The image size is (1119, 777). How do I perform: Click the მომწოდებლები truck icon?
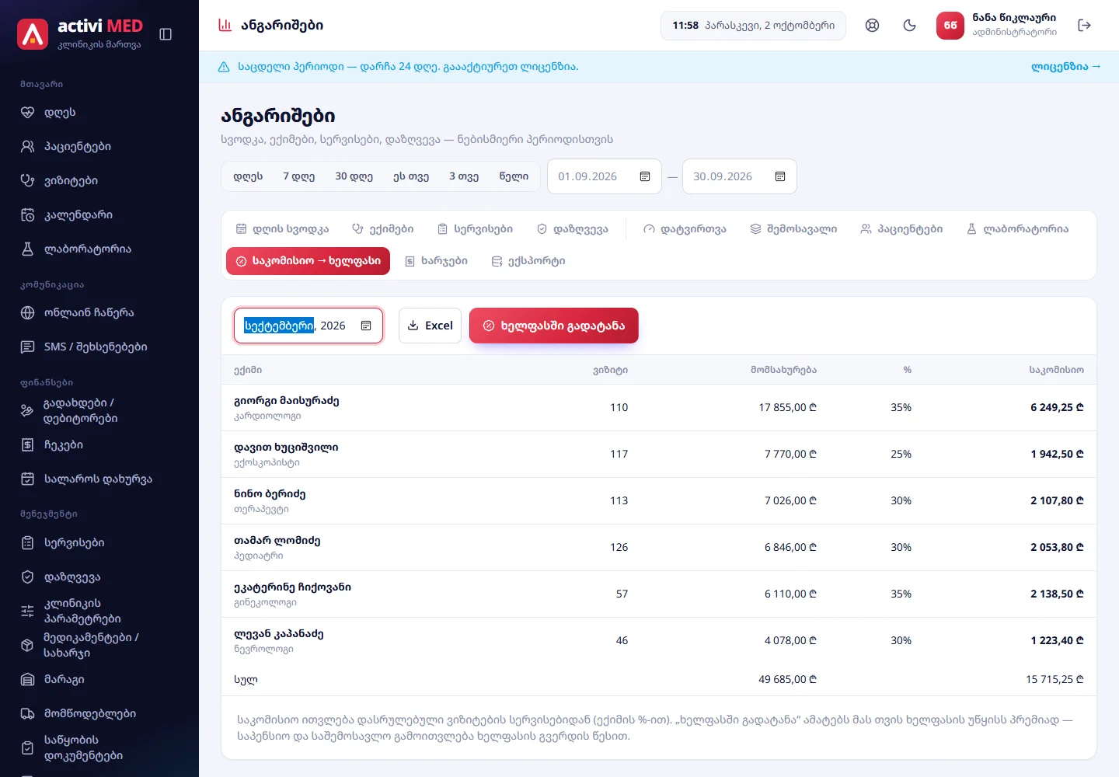pyautogui.click(x=28, y=714)
